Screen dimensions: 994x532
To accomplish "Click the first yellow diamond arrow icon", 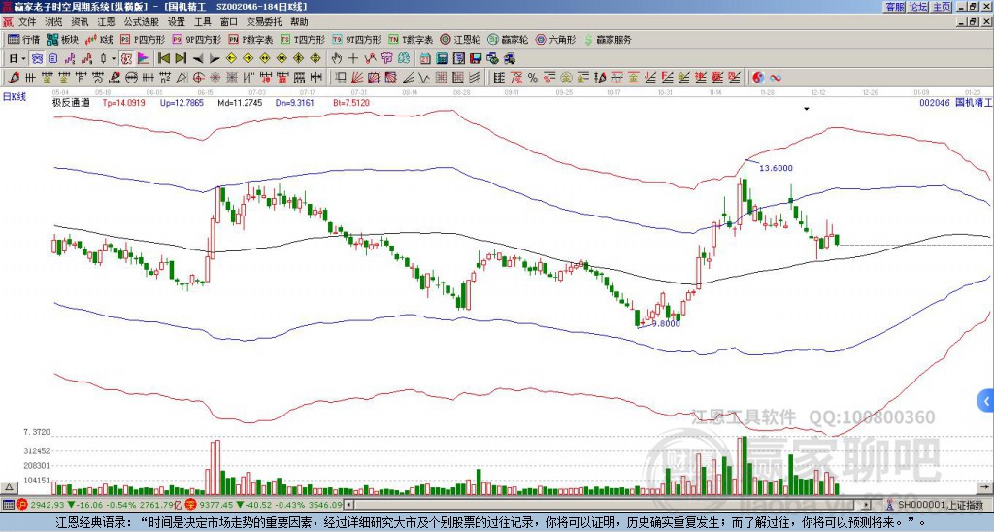I will pyautogui.click(x=231, y=59).
